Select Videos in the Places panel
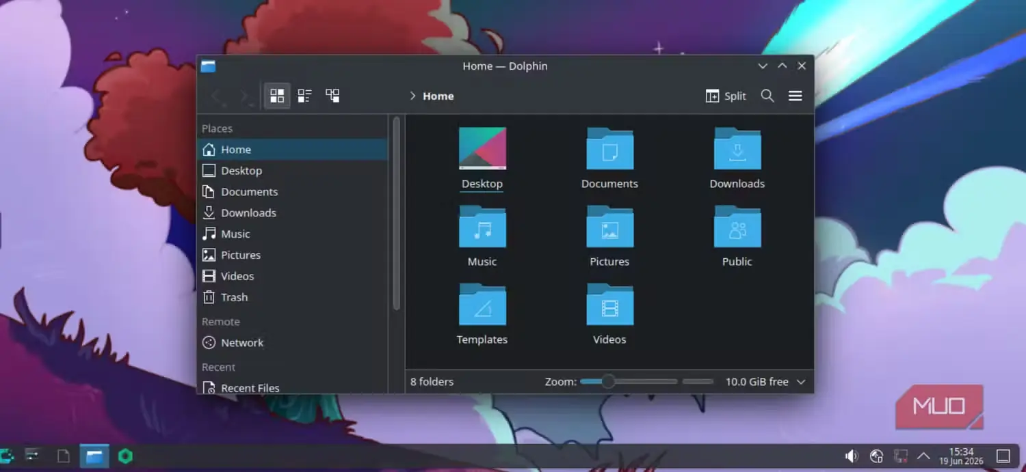 (x=293, y=277)
